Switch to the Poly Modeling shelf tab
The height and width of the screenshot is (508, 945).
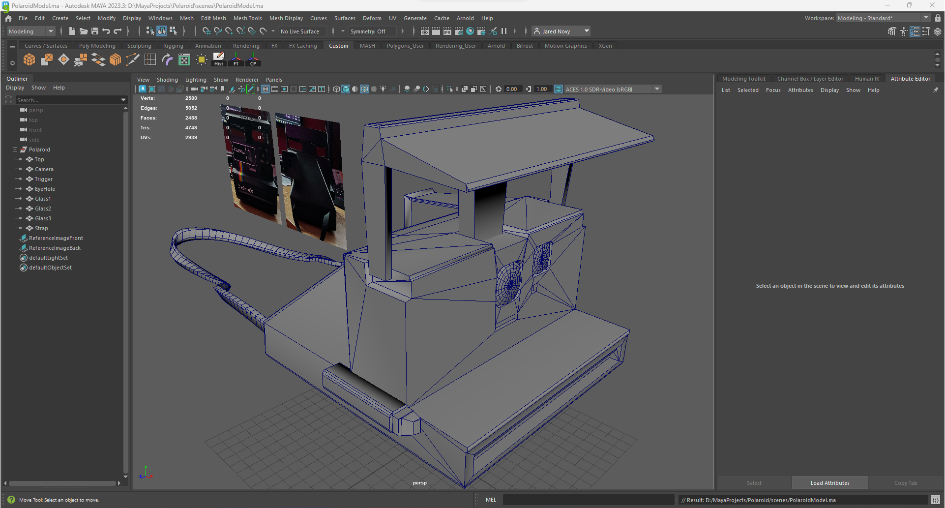point(97,46)
